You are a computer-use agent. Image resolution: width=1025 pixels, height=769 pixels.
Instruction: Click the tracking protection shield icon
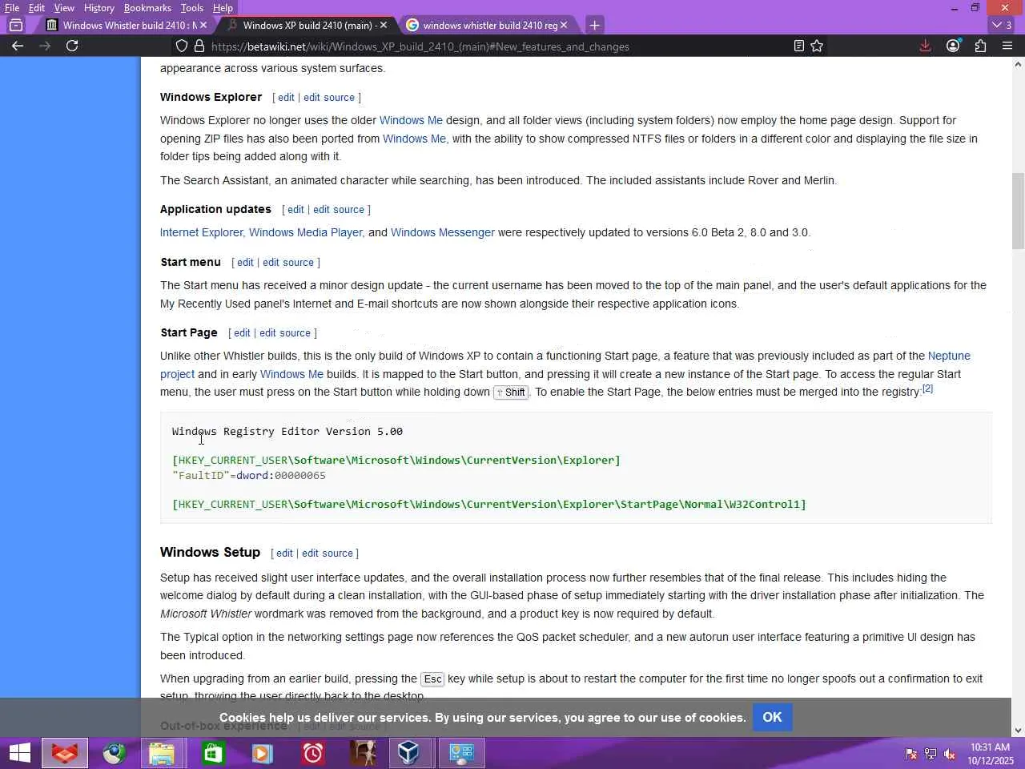click(182, 46)
